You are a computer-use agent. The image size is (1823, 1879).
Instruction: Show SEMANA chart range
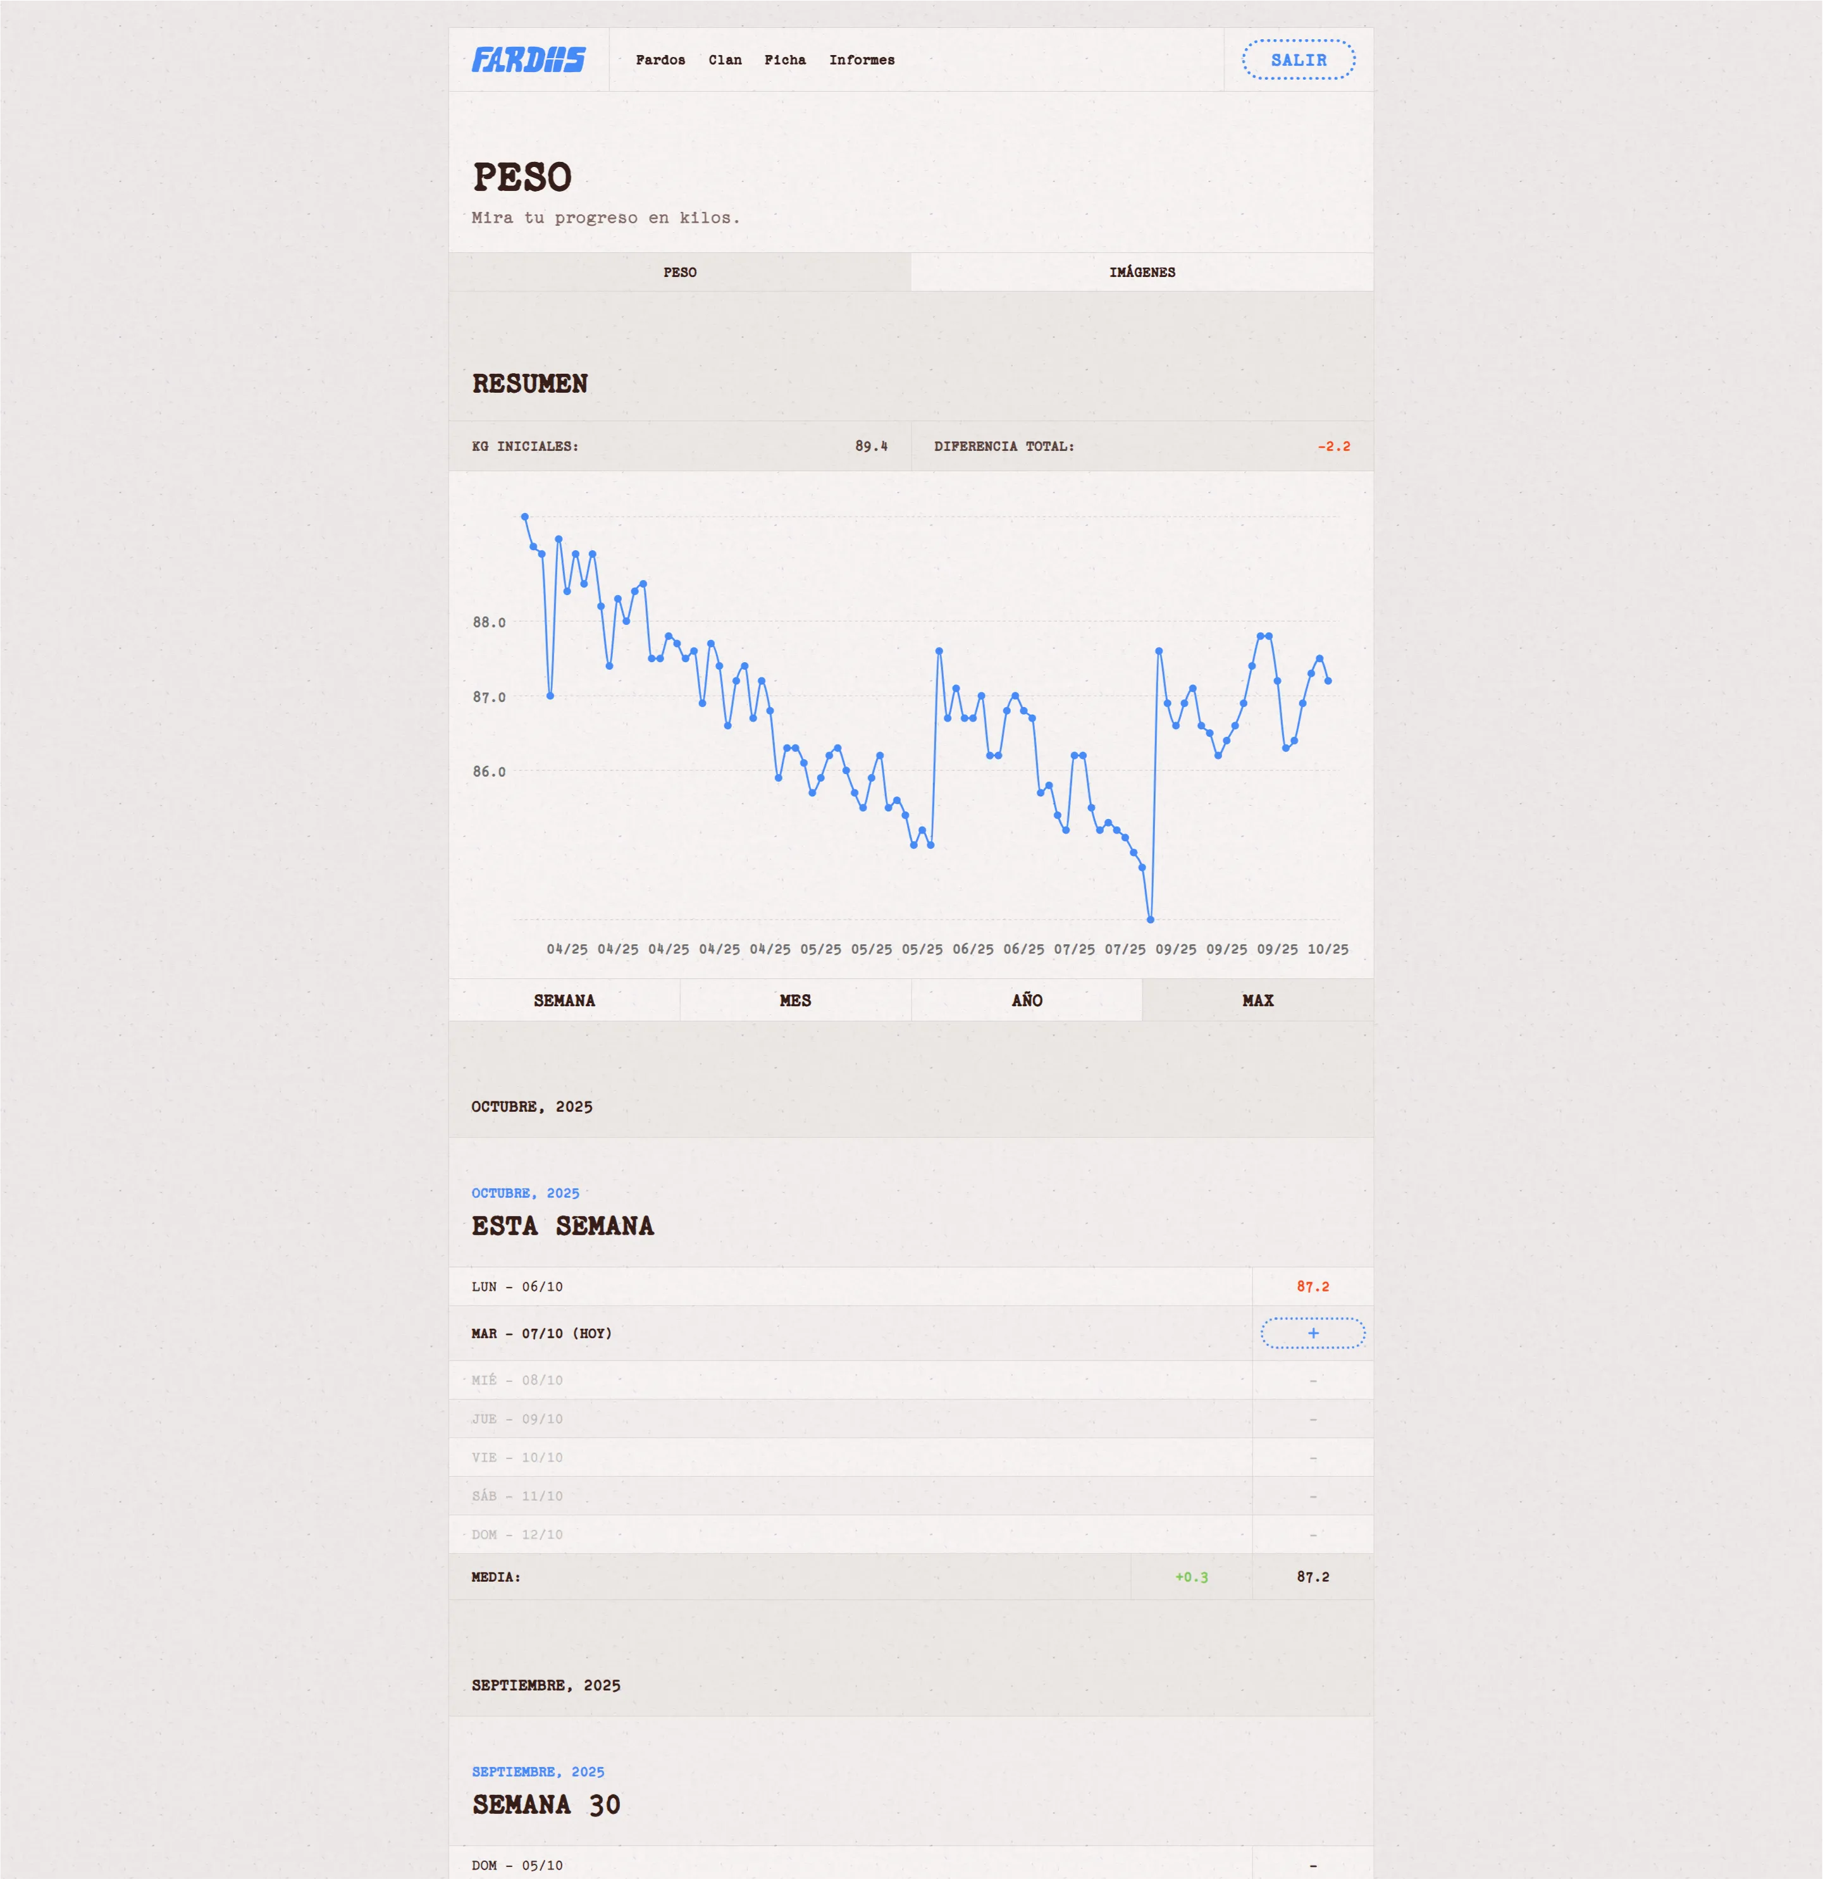[x=564, y=1000]
